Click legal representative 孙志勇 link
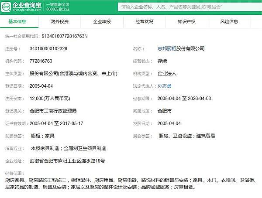 [165, 86]
